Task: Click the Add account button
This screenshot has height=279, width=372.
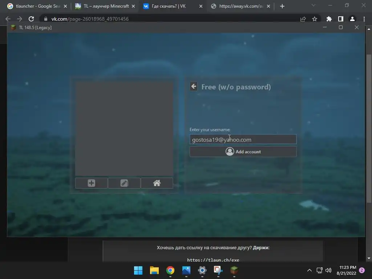Action: [243, 151]
